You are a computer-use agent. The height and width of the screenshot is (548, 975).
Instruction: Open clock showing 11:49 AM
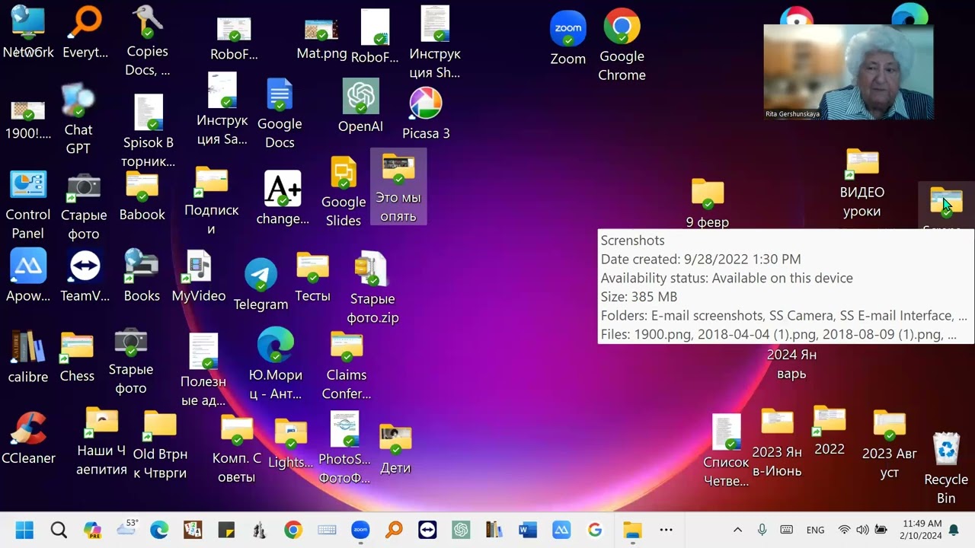(921, 530)
